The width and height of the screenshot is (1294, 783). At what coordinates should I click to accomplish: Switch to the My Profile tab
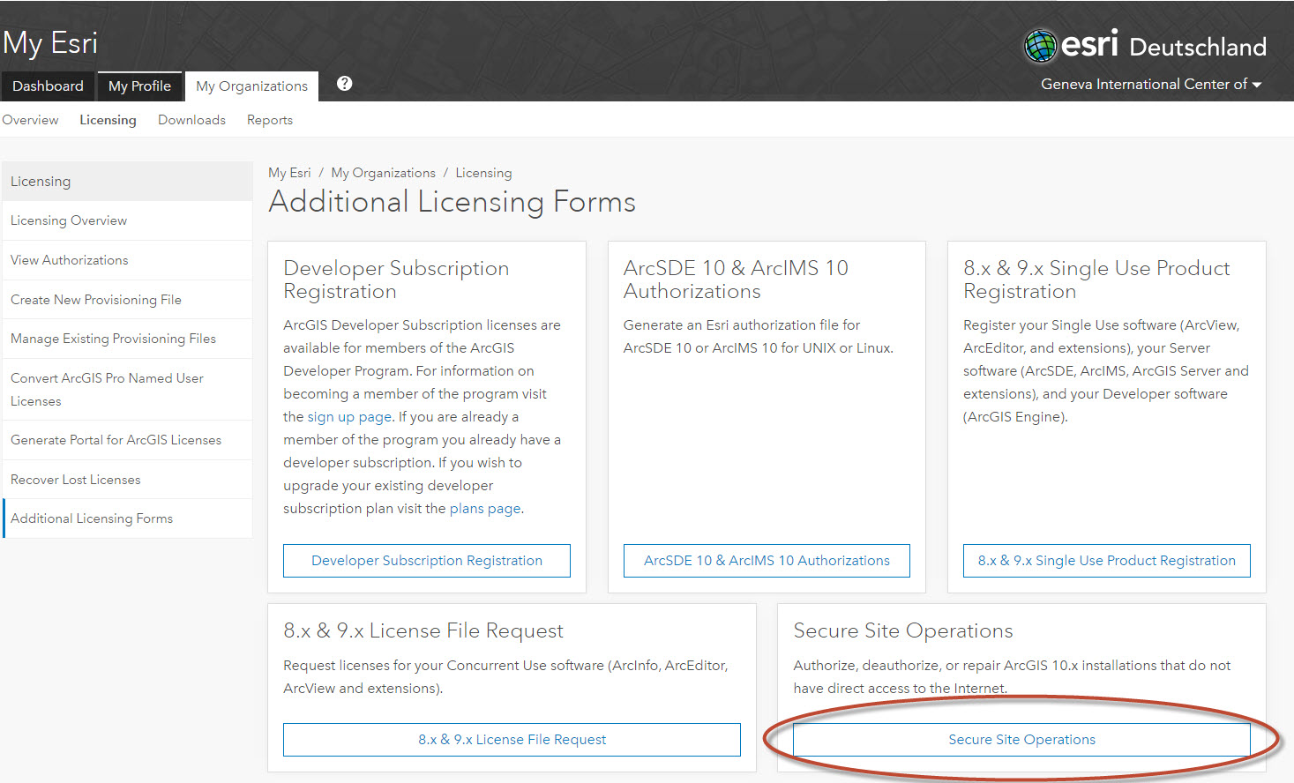pos(139,86)
